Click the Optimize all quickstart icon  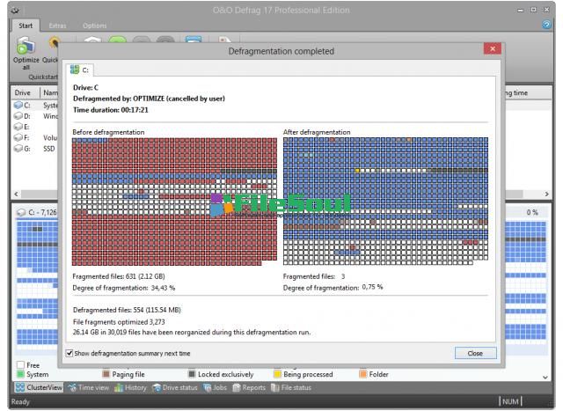tap(24, 48)
